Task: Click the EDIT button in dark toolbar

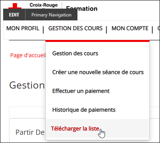Action: pos(14,14)
